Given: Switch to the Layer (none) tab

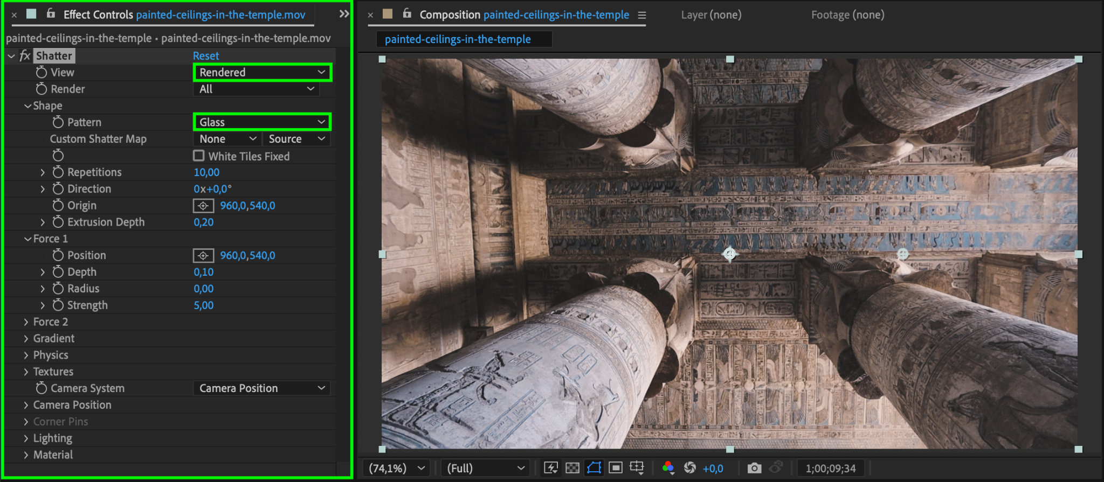Looking at the screenshot, I should click(x=710, y=15).
